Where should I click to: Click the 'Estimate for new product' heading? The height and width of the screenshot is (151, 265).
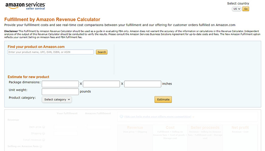(28, 77)
